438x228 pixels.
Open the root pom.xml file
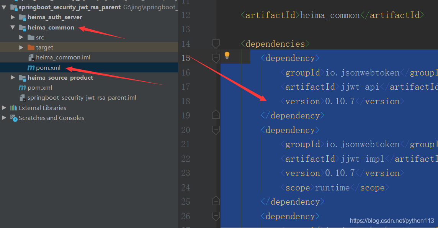coord(40,87)
